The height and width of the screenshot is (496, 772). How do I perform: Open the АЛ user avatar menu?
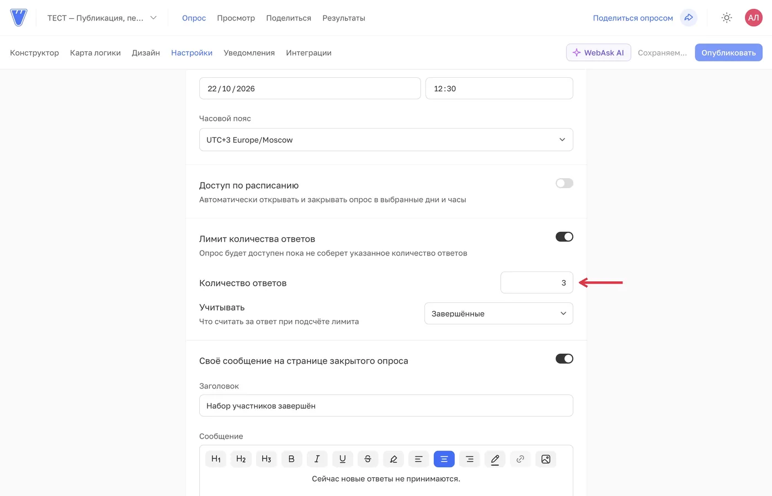coord(753,18)
